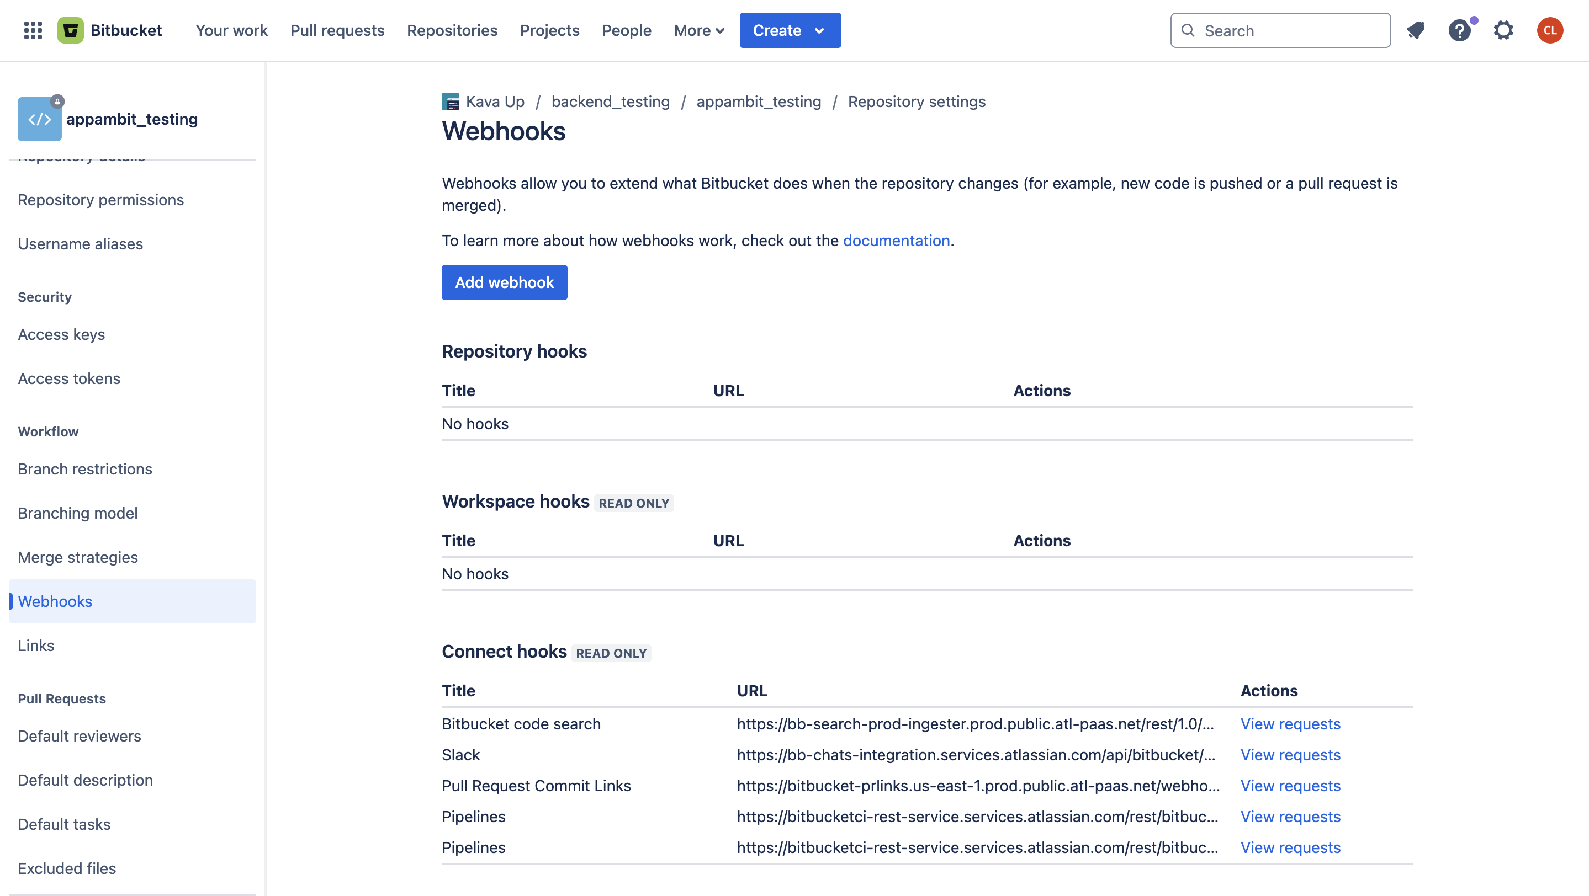Go to Access tokens settings
1589x896 pixels.
point(69,378)
